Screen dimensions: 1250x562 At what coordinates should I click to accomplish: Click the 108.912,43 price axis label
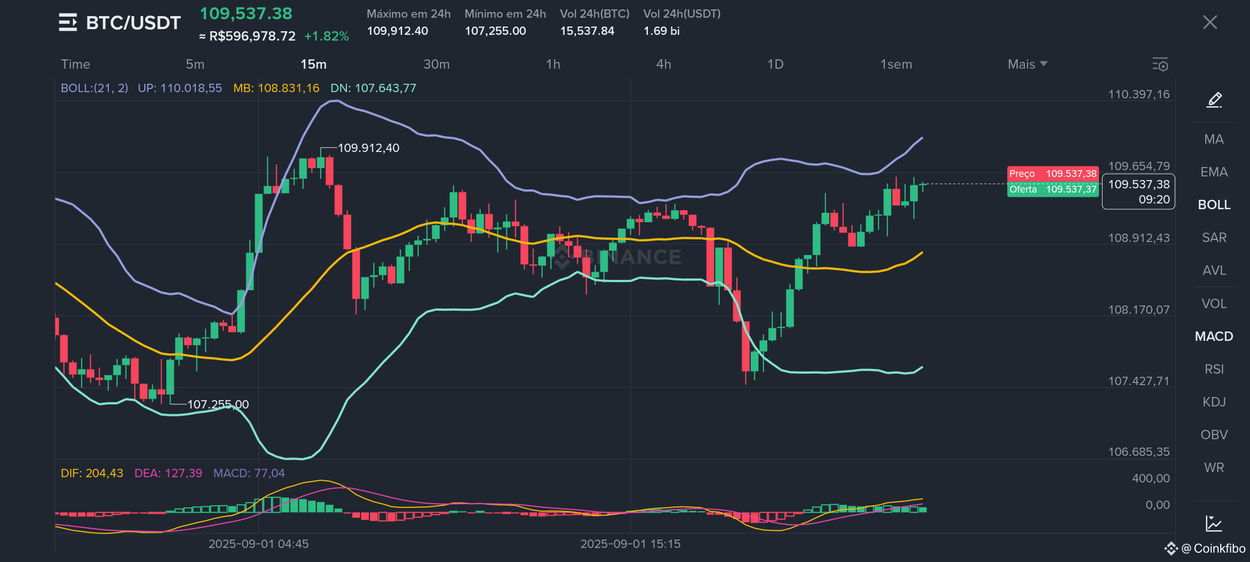1139,238
